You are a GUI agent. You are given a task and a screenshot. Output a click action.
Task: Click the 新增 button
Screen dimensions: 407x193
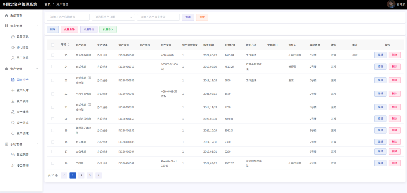pos(53,29)
